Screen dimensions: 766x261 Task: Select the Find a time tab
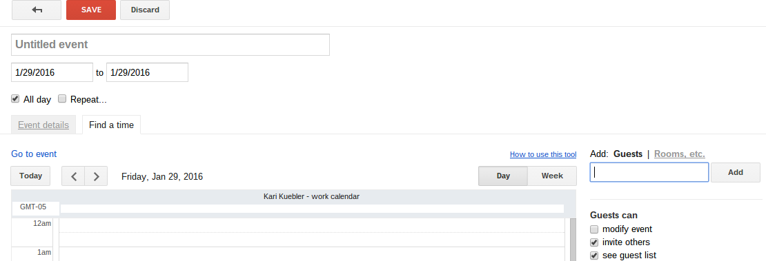click(111, 125)
